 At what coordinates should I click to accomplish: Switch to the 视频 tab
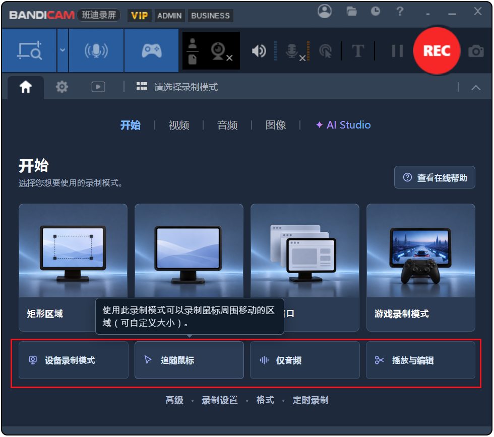click(179, 125)
